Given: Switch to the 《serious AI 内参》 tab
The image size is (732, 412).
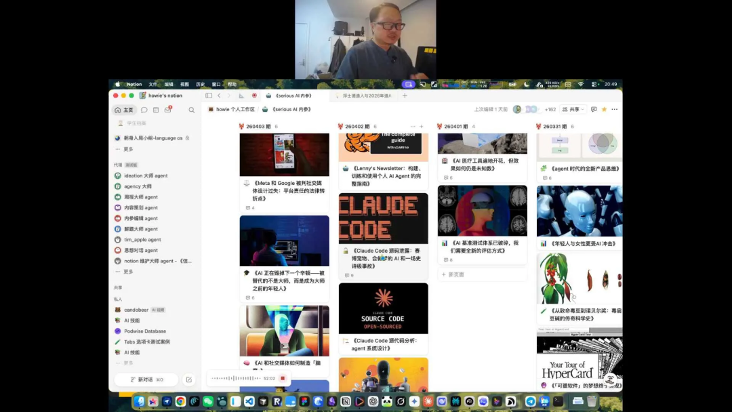Looking at the screenshot, I should 293,96.
